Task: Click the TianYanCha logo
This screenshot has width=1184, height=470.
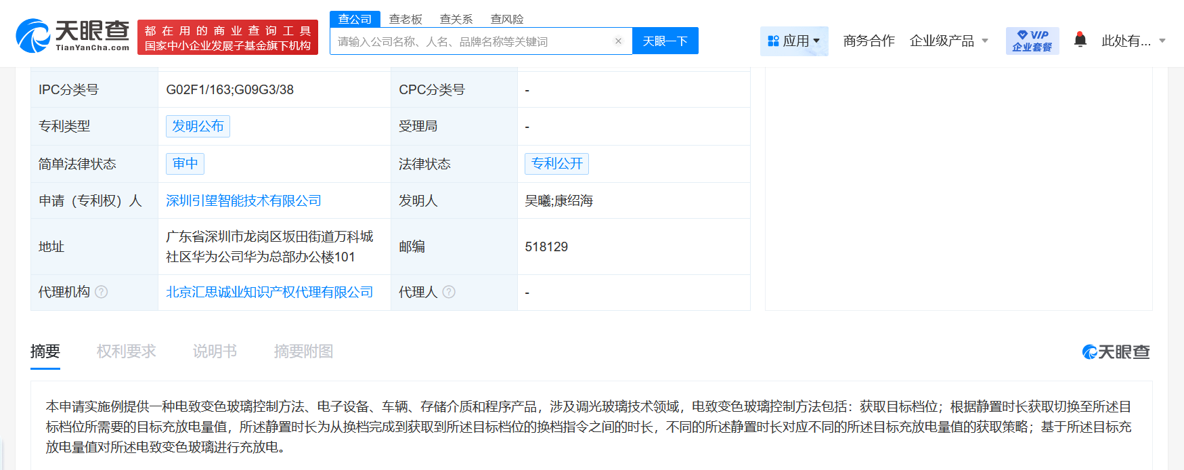Action: (x=72, y=35)
